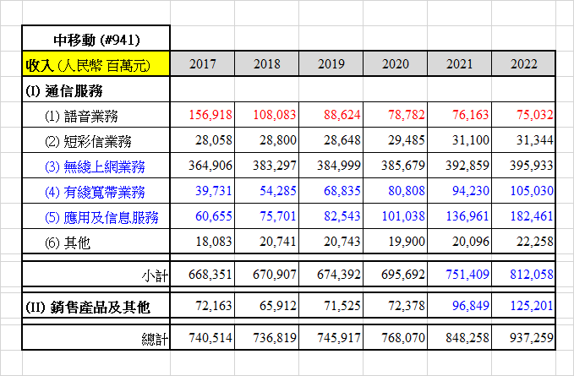Select wireless data value 395,933
This screenshot has height=376, width=574.
coord(532,166)
